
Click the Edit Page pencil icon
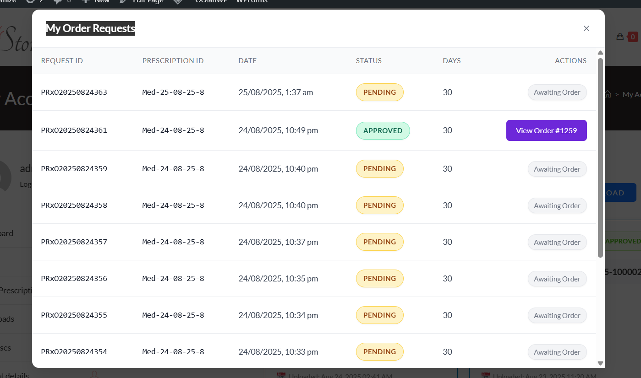(123, 1)
